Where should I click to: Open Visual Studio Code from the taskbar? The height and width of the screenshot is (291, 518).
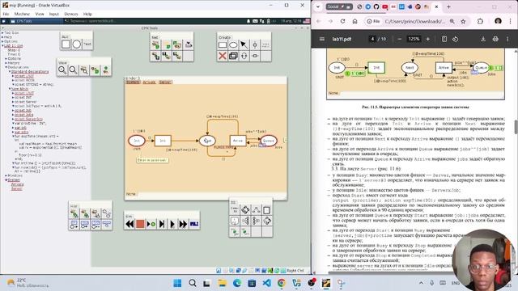point(267,283)
